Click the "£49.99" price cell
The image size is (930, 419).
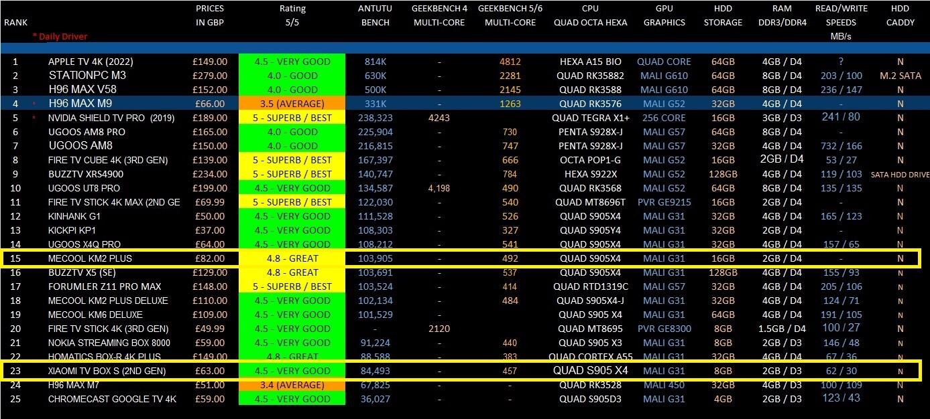211,329
